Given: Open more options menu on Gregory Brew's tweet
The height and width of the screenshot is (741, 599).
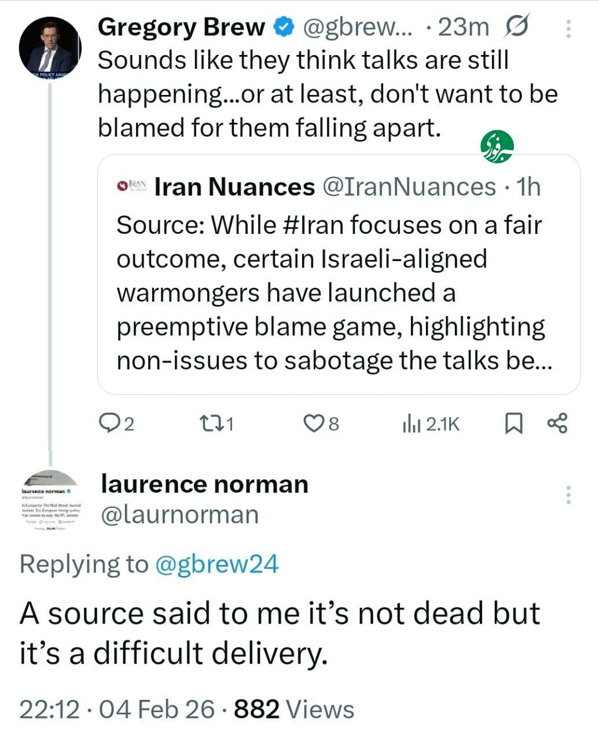Looking at the screenshot, I should click(568, 28).
